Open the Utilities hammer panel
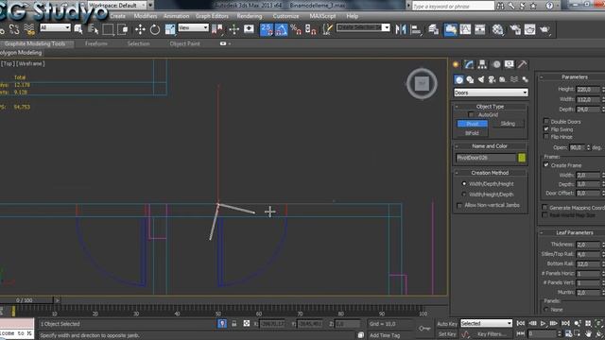 pos(522,64)
